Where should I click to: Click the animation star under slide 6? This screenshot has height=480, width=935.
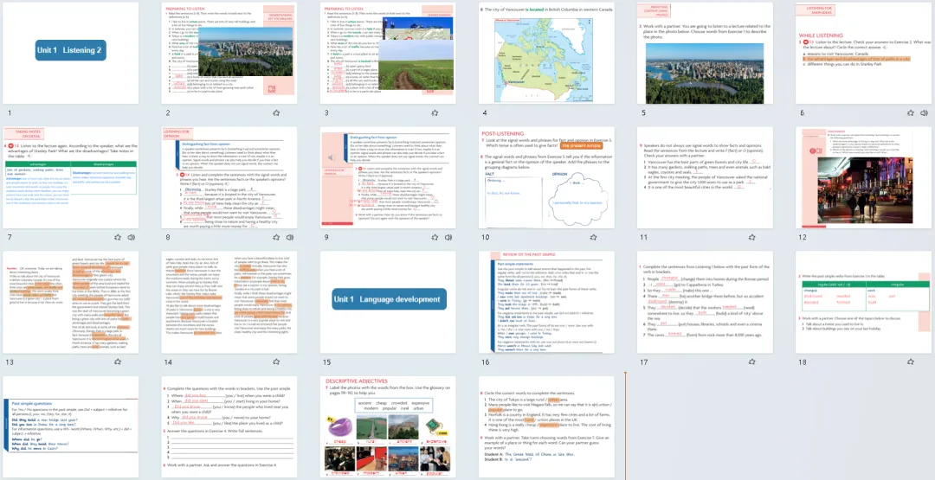click(911, 112)
